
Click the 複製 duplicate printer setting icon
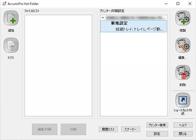[183, 18]
